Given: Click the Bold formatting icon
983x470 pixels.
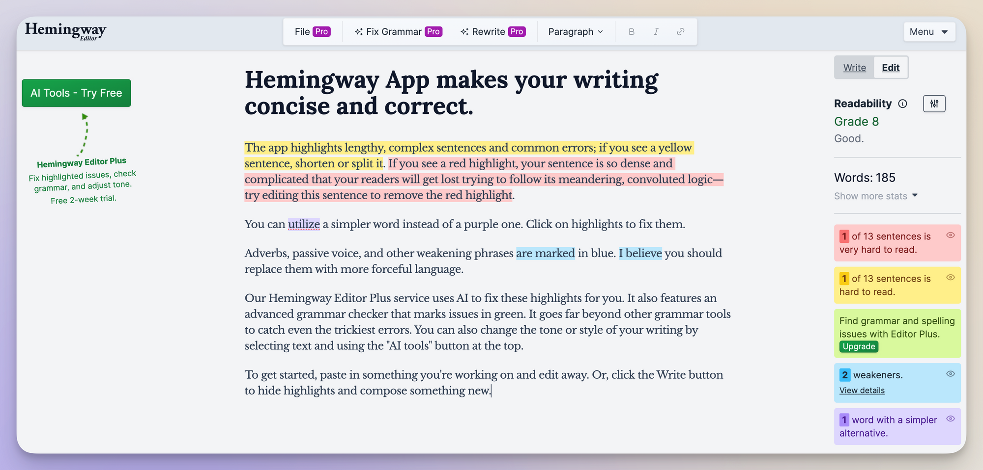Looking at the screenshot, I should (632, 32).
